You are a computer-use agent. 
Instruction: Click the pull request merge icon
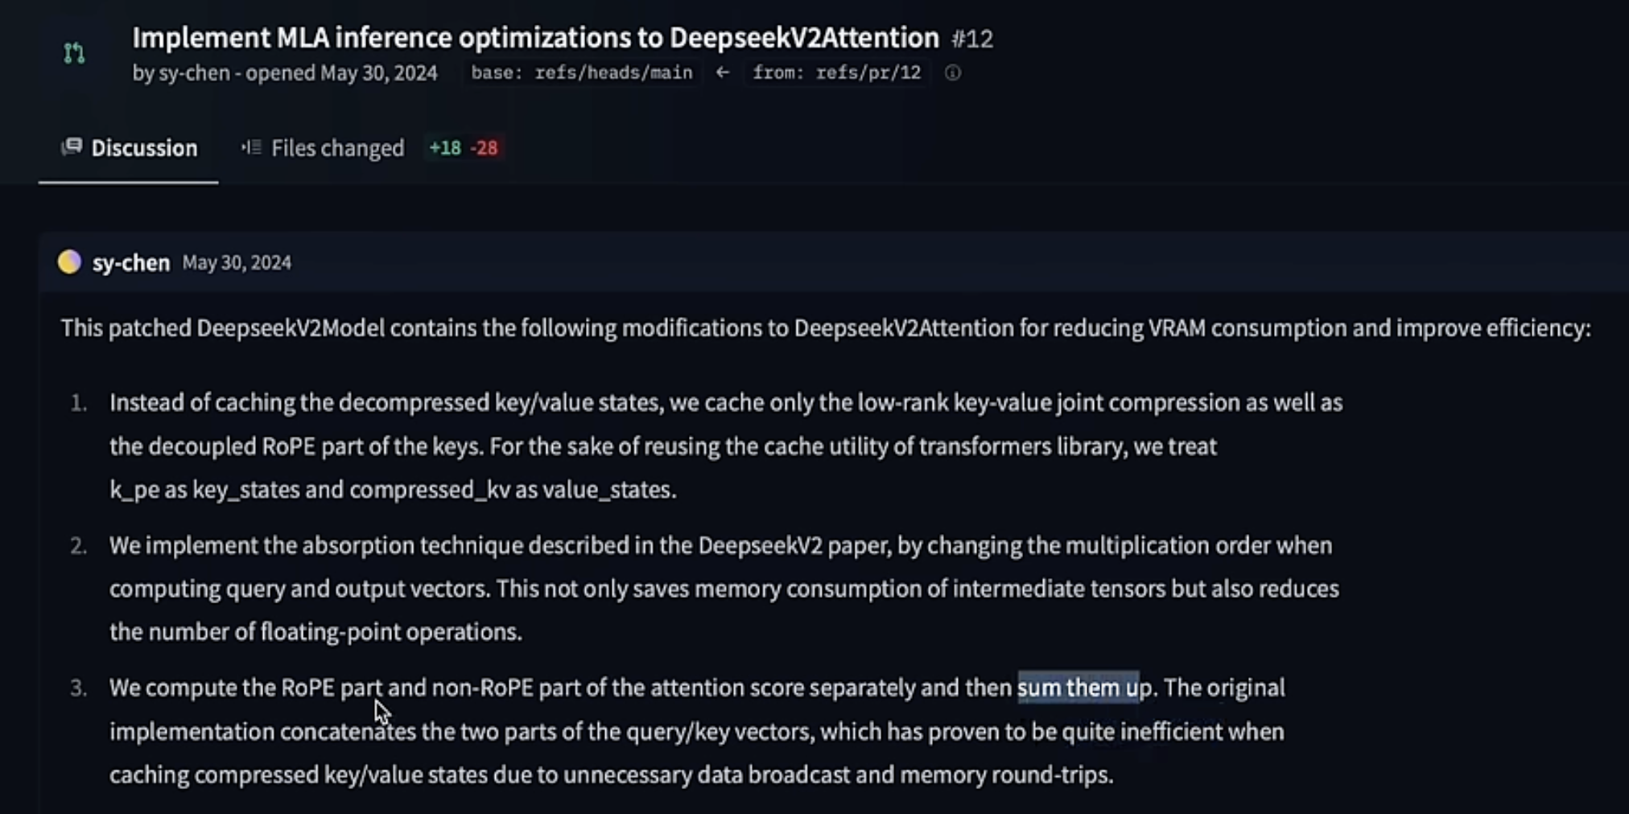point(74,53)
